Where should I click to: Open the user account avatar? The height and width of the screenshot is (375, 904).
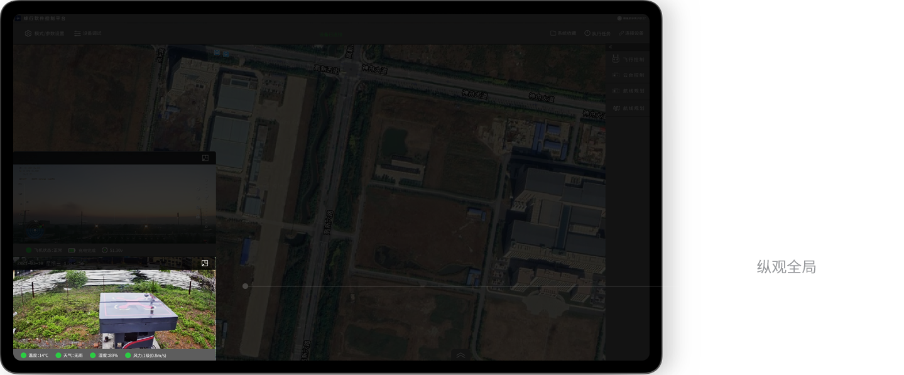(619, 18)
